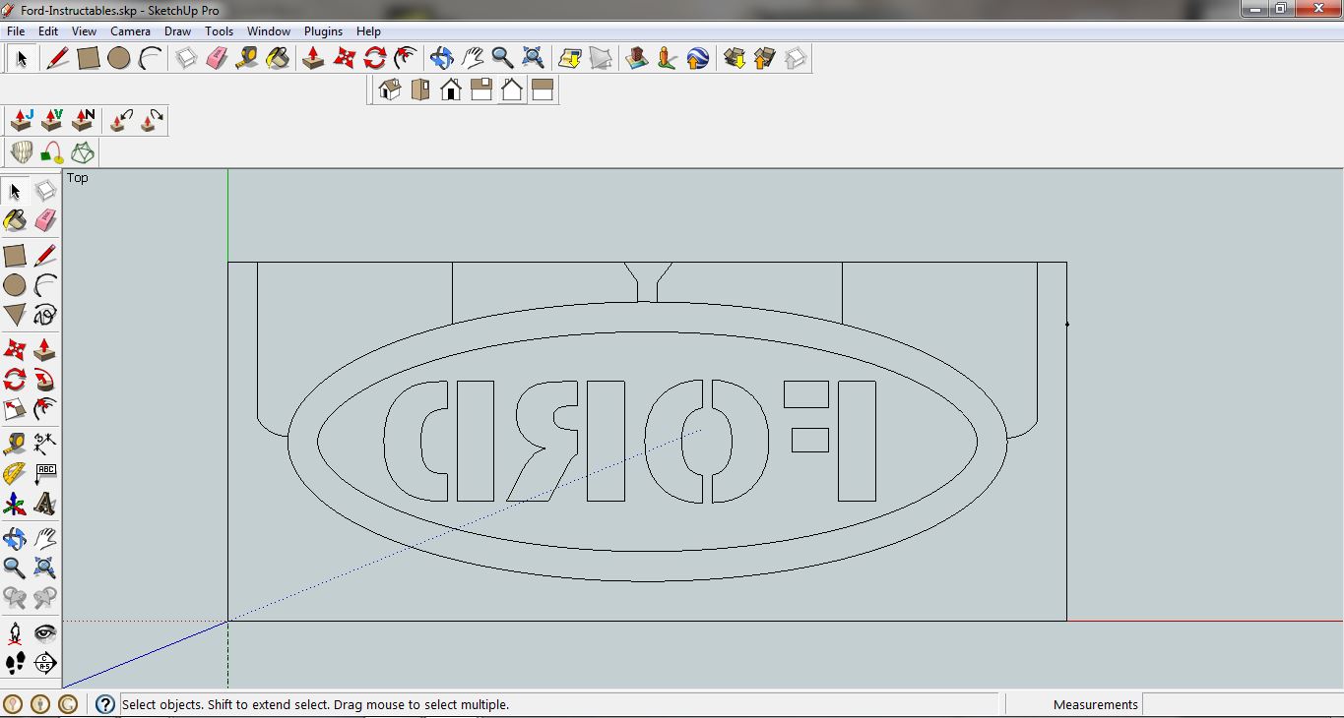Choose the Circle drawing tool
This screenshot has height=718, width=1344.
pyautogui.click(x=119, y=58)
